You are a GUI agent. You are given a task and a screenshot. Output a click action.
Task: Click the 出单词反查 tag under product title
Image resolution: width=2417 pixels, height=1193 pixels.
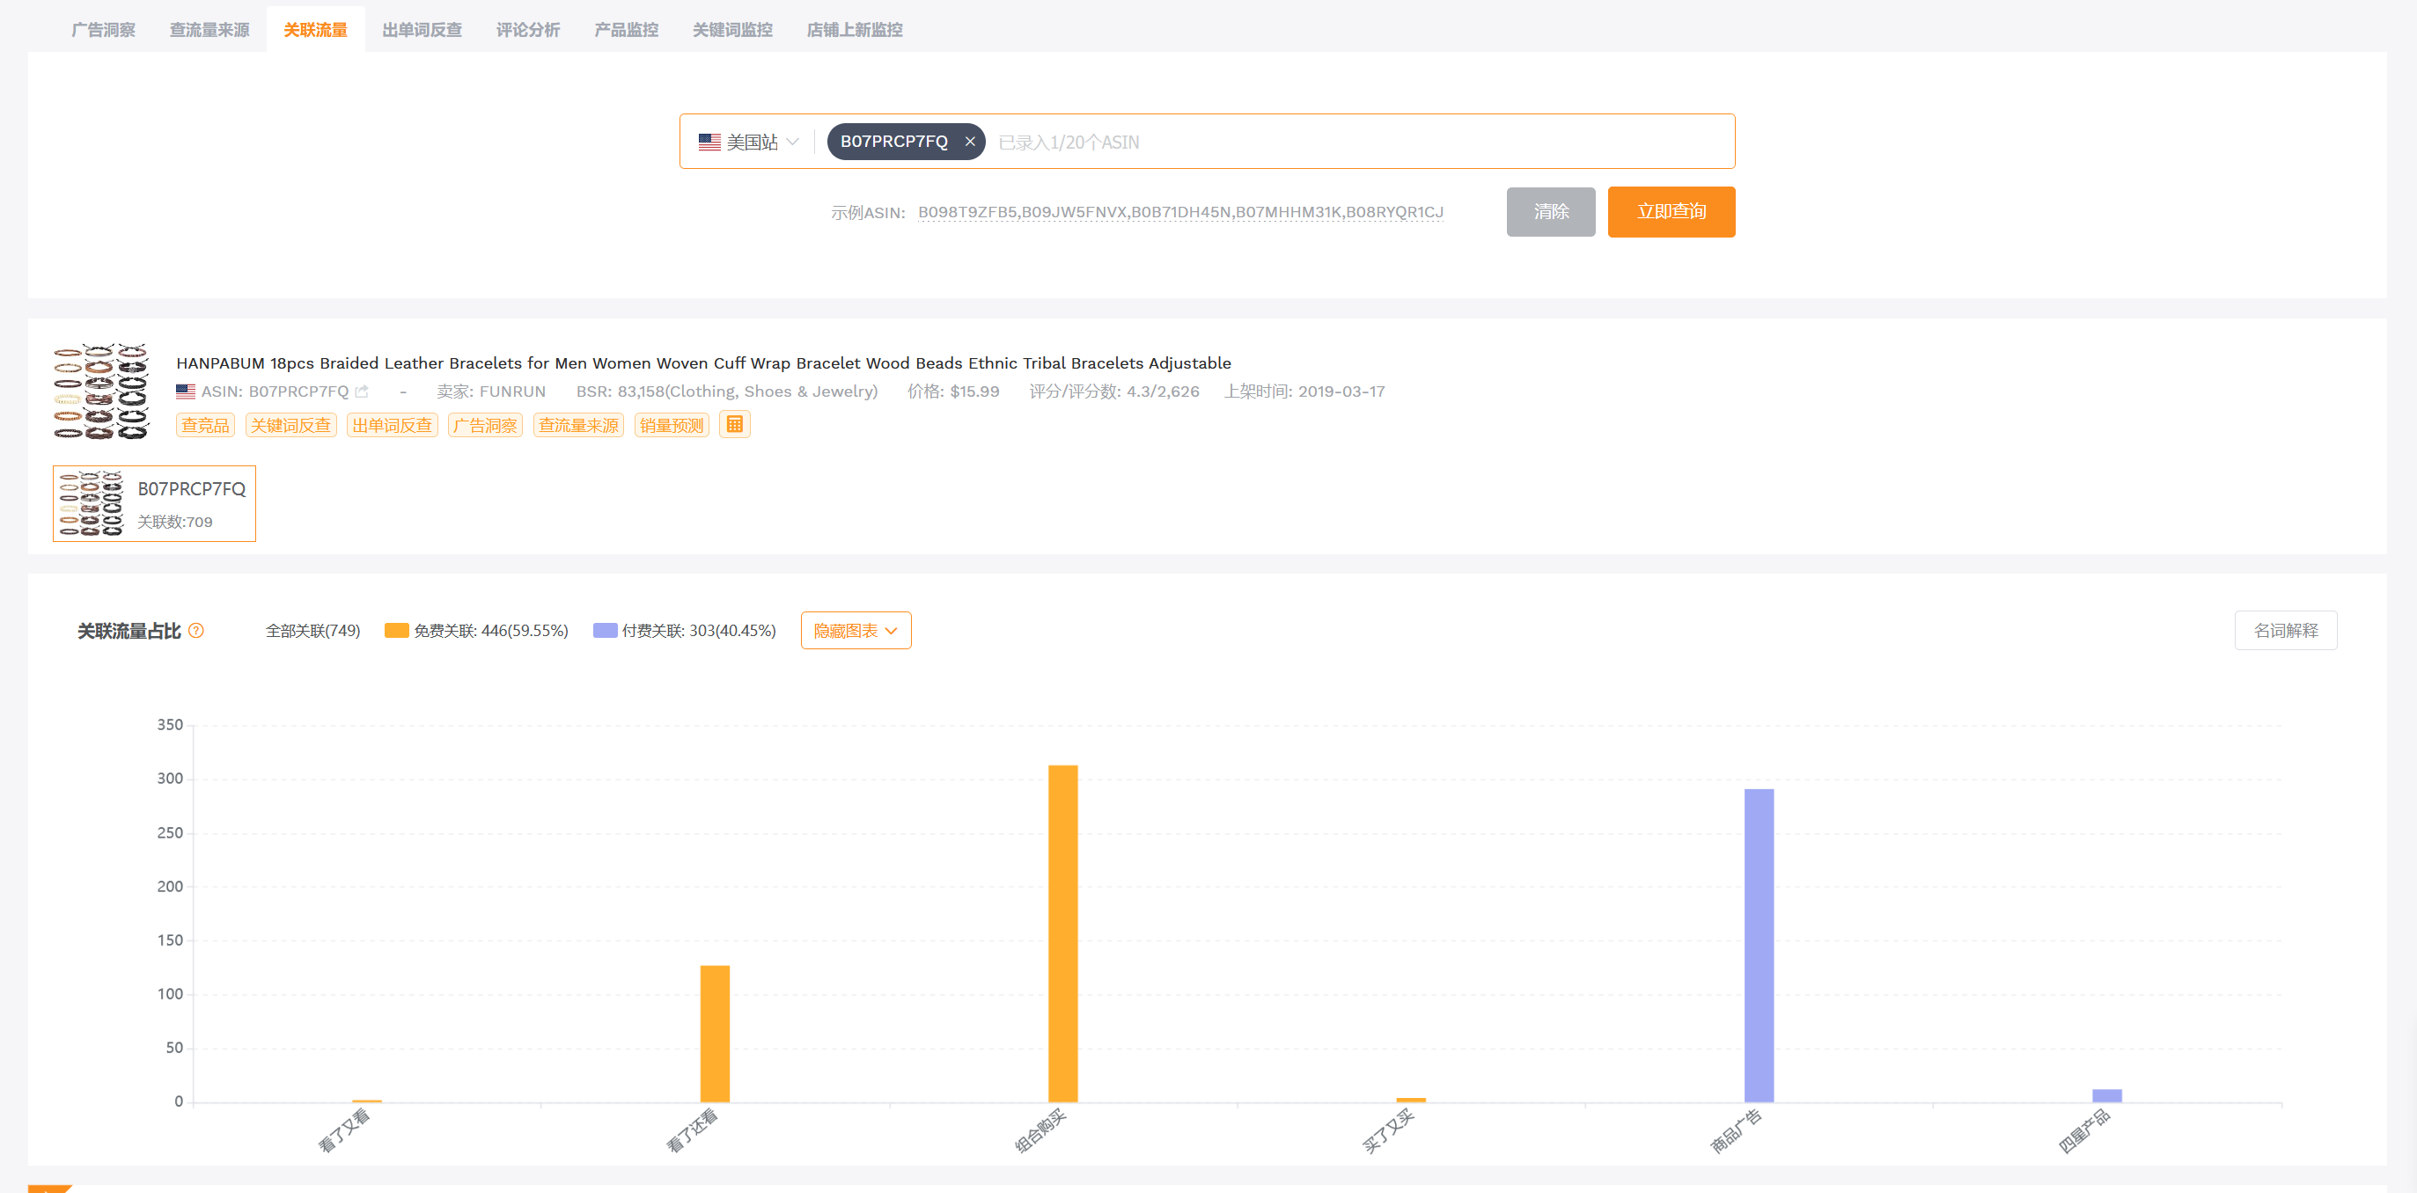393,426
